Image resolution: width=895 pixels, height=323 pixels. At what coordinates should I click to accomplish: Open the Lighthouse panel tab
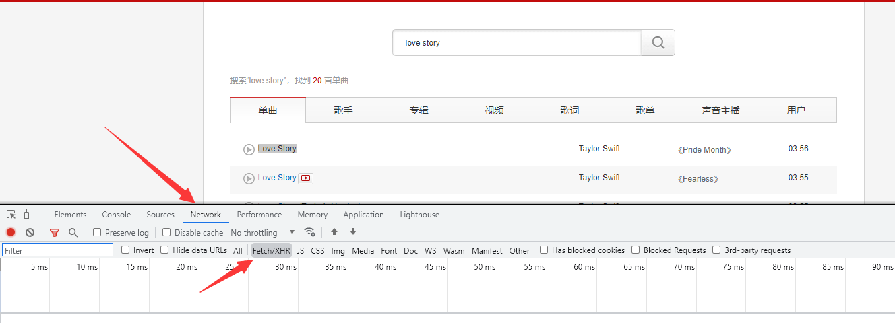pos(420,215)
